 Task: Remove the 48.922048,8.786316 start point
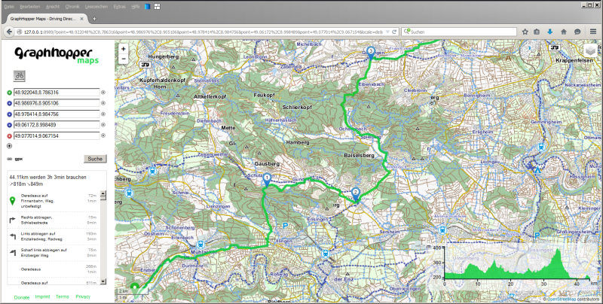(x=103, y=93)
